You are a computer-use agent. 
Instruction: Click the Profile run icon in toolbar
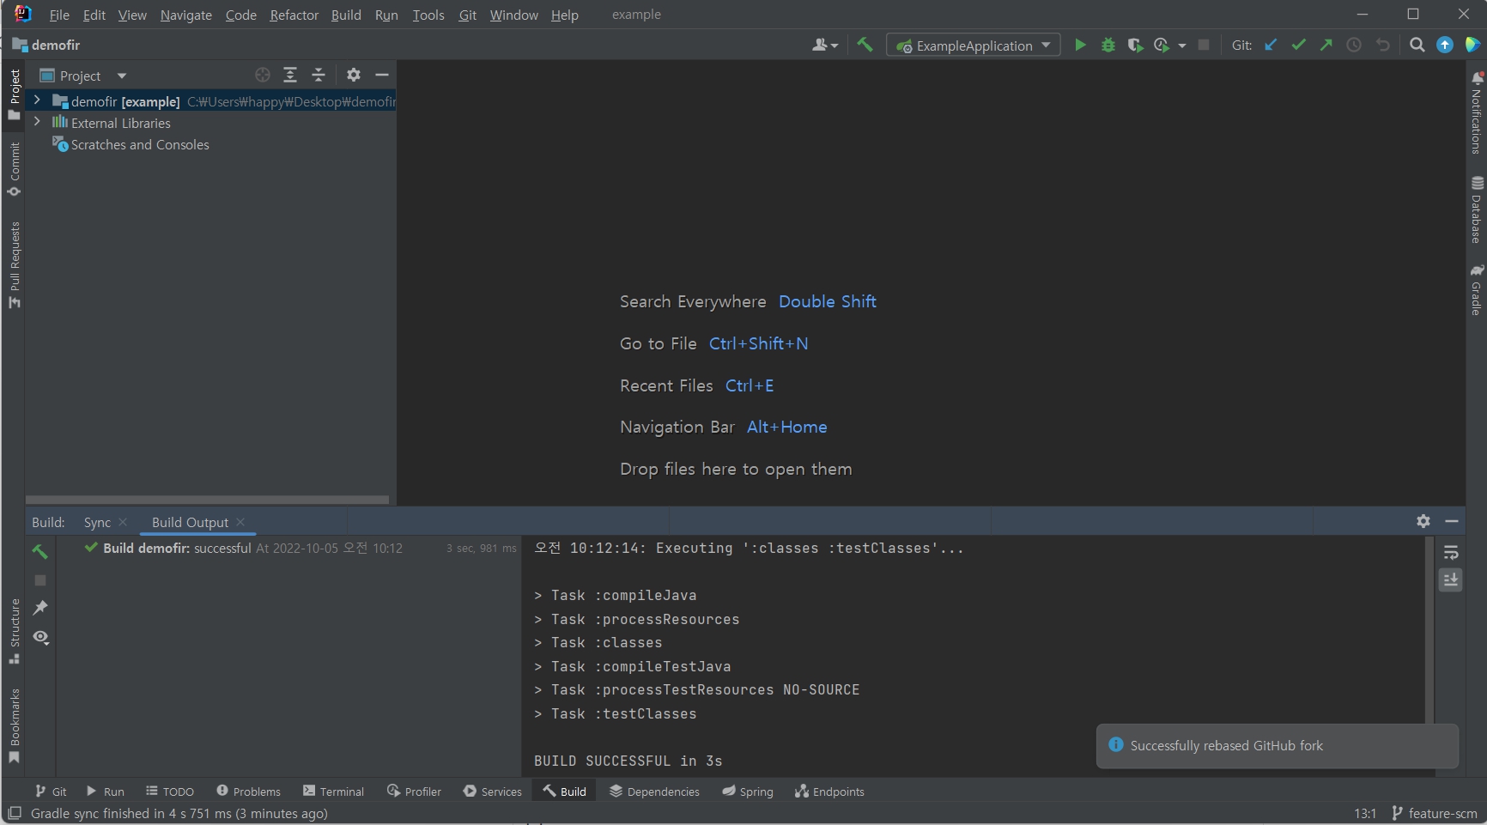[1162, 45]
